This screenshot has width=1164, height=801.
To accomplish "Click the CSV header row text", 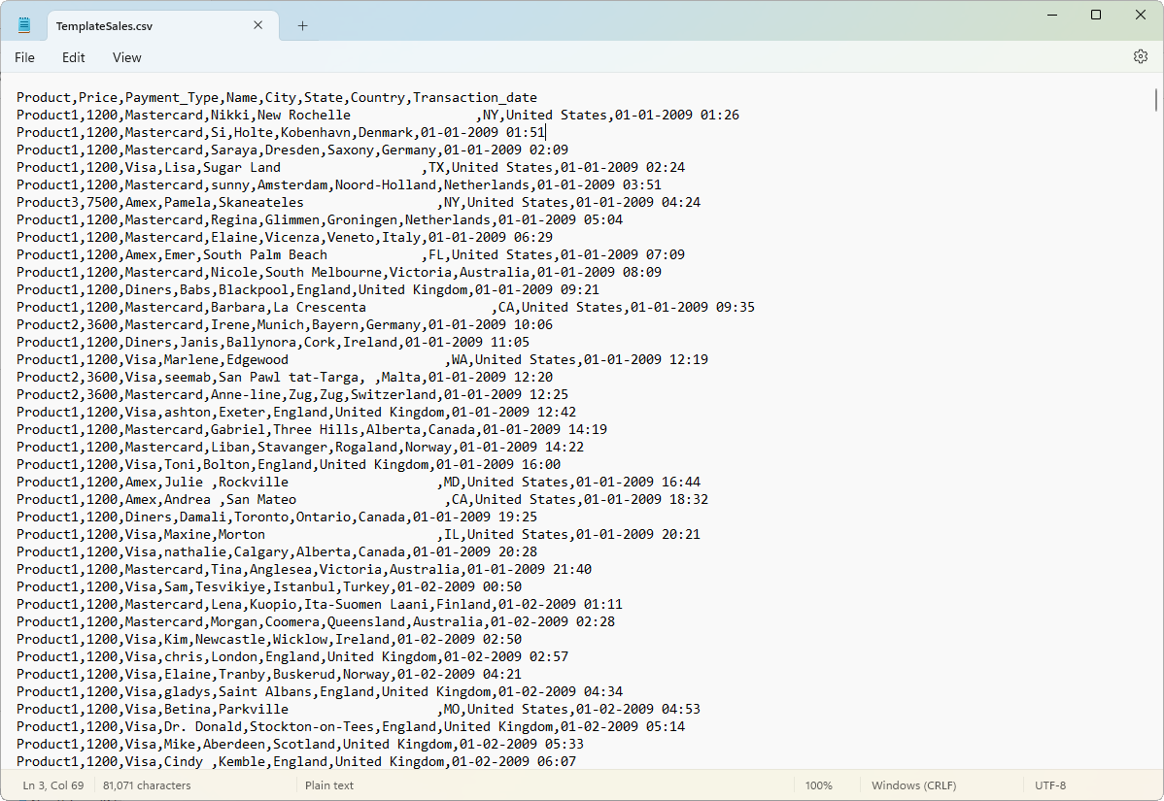I will pos(272,97).
